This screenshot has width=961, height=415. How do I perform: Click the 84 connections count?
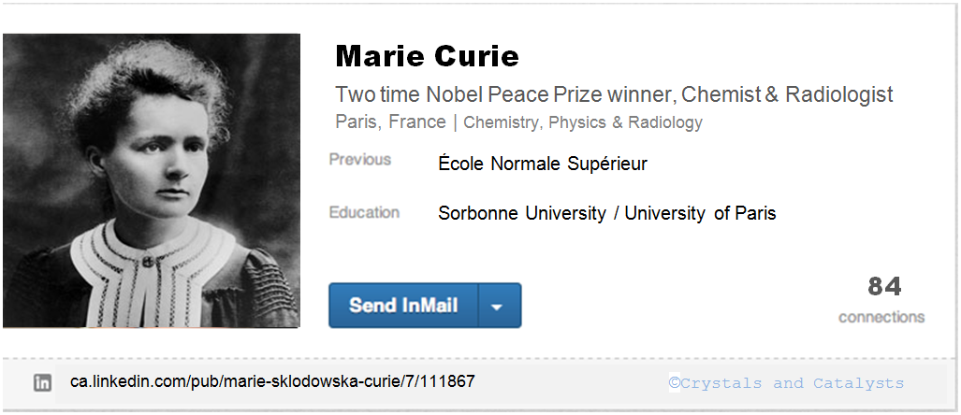(x=884, y=286)
